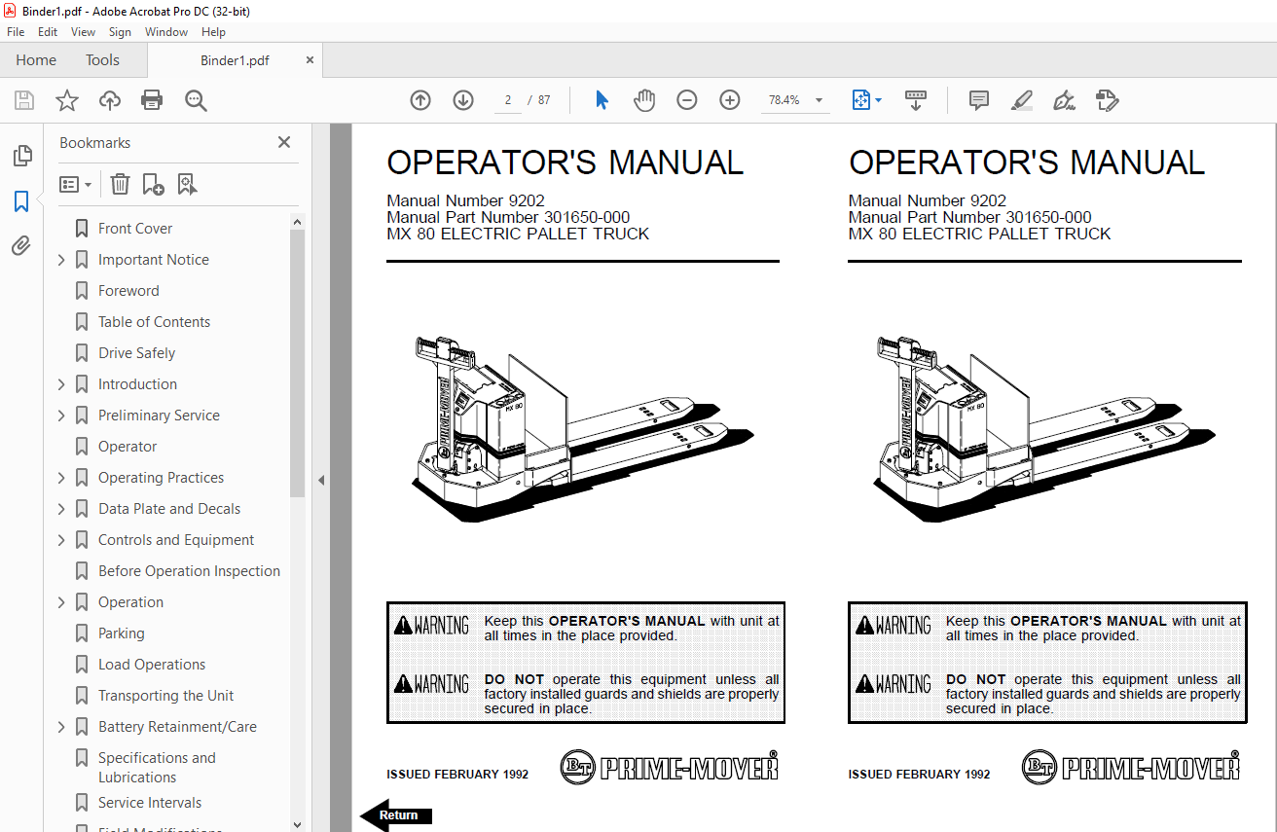Screen dimensions: 1277x832
Task: Open the File menu
Action: coord(16,32)
